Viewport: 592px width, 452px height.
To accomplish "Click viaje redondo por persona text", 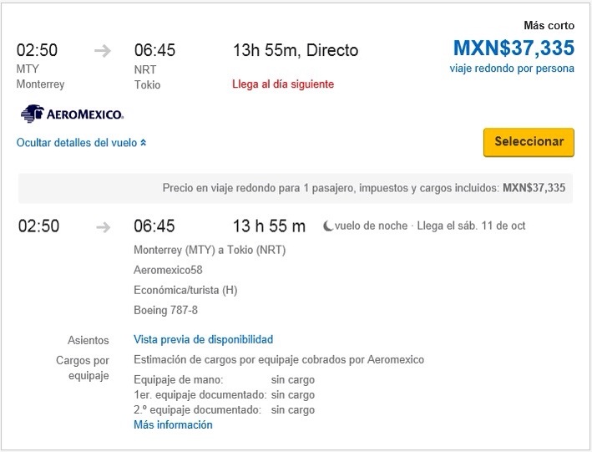I will [512, 69].
